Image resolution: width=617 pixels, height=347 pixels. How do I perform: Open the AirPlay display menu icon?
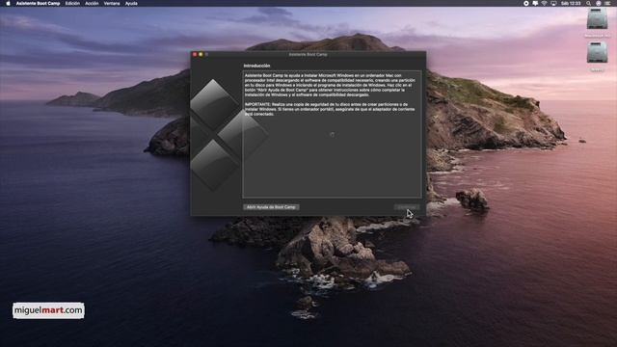(553, 3)
